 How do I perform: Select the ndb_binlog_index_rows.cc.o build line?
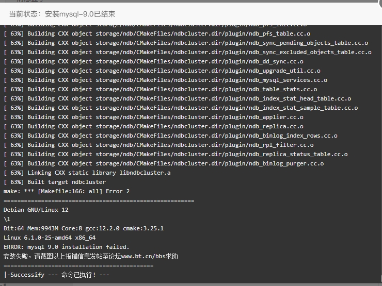[170, 136]
